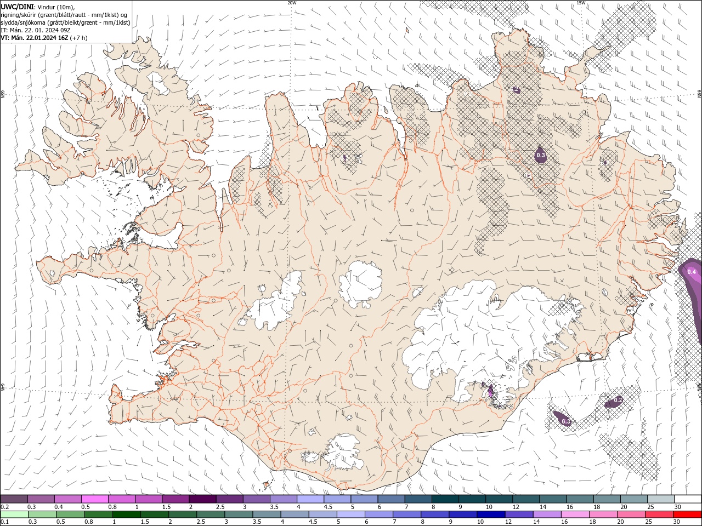Screen dimensions: 702x526
Task: Click upper legend swatch between 1.5 and 2
Action: pyautogui.click(x=175, y=499)
